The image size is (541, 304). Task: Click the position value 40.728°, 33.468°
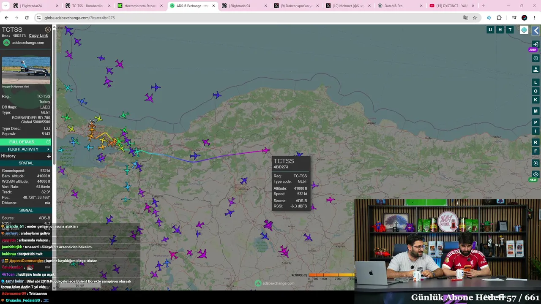click(x=38, y=197)
